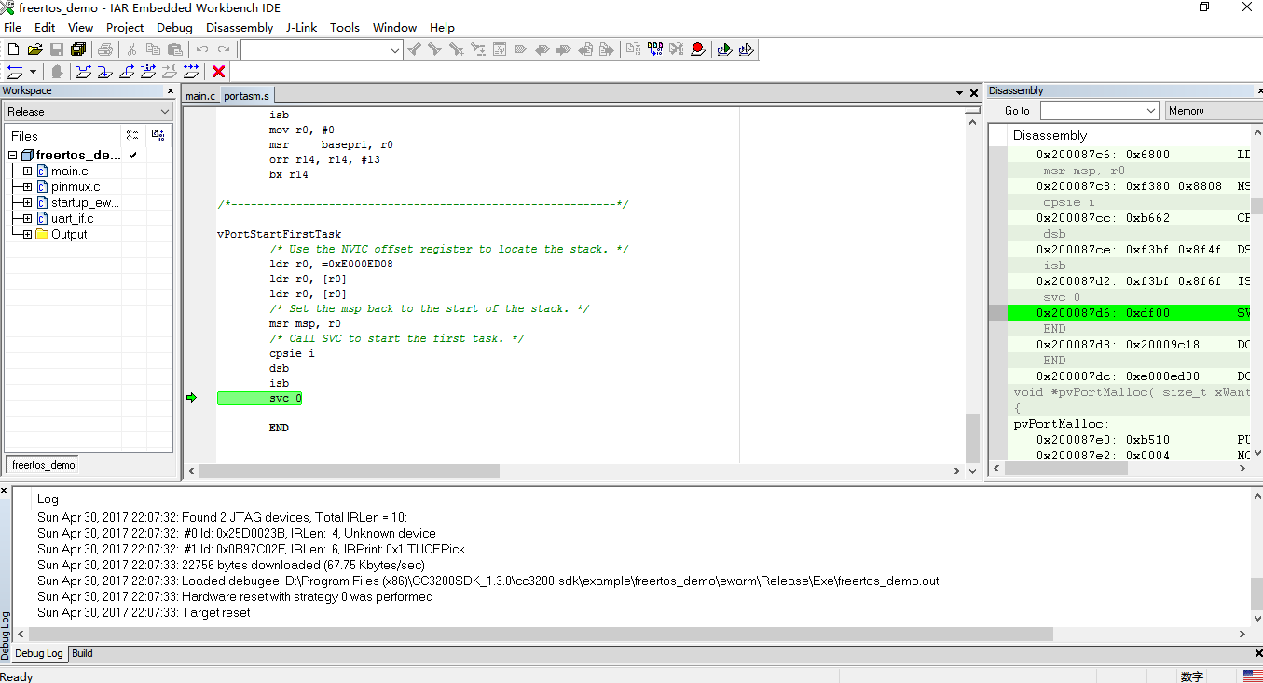
Task: Click the Save All toolbar icon
Action: pos(77,49)
